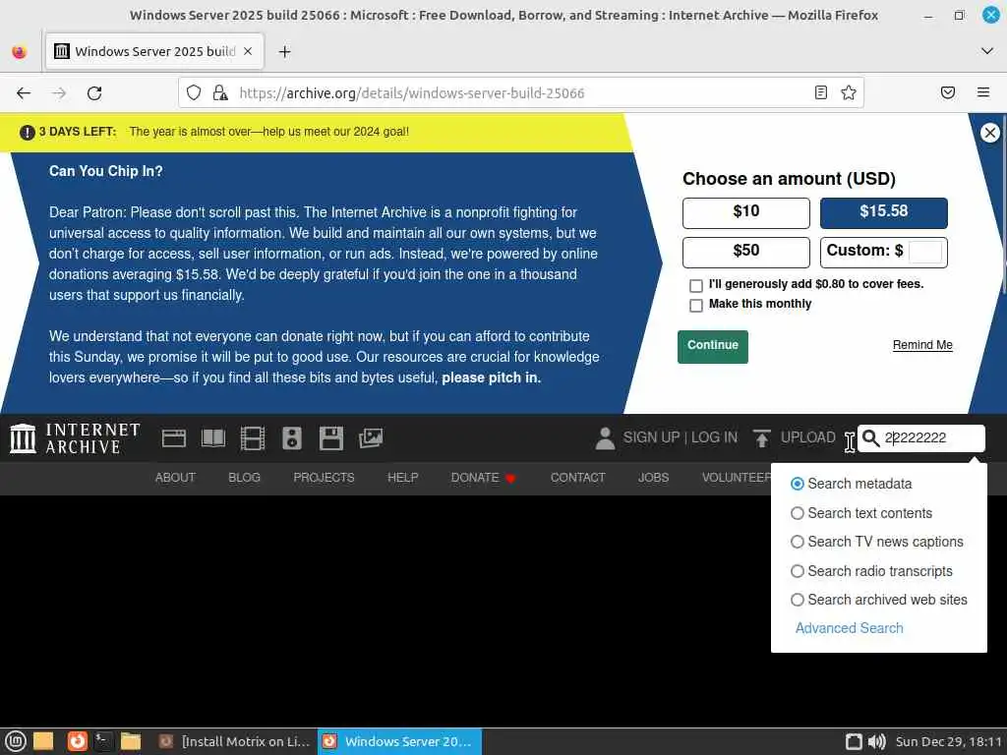
Task: Choose the $50 donation amount
Action: click(x=745, y=253)
